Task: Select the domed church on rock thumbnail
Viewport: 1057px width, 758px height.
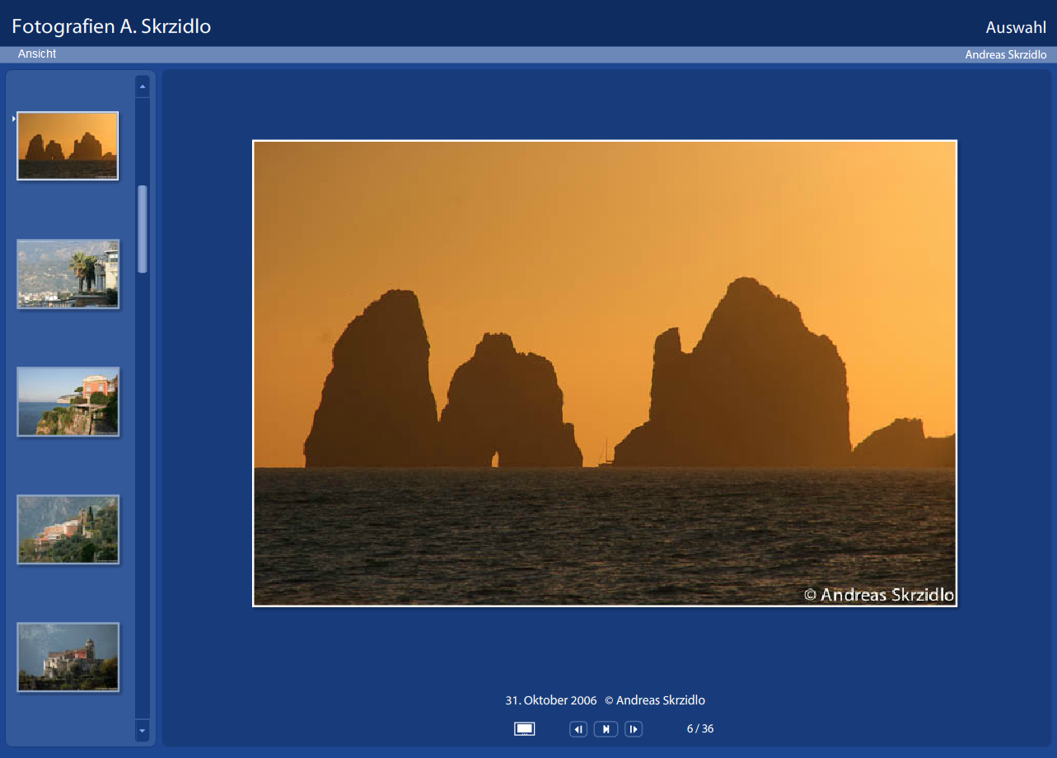Action: pos(68,657)
